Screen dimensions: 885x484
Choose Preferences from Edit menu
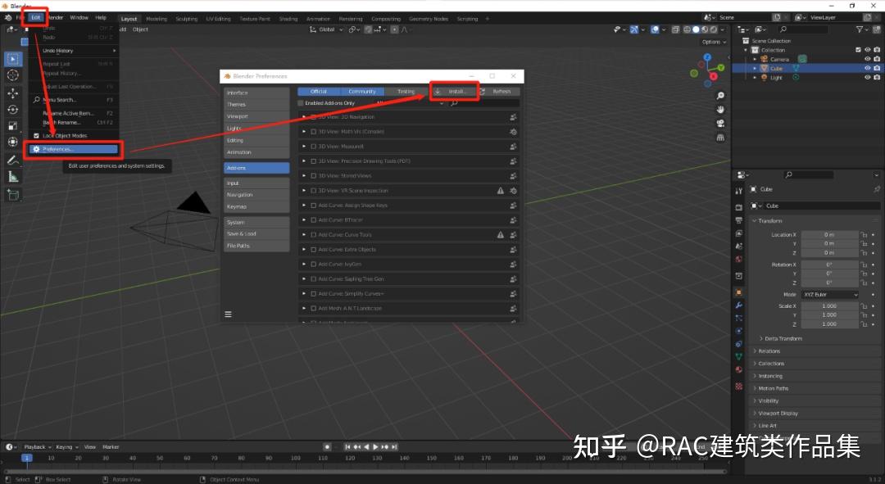point(74,149)
